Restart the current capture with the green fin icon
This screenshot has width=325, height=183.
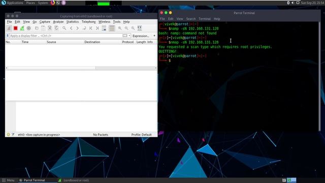point(22,28)
